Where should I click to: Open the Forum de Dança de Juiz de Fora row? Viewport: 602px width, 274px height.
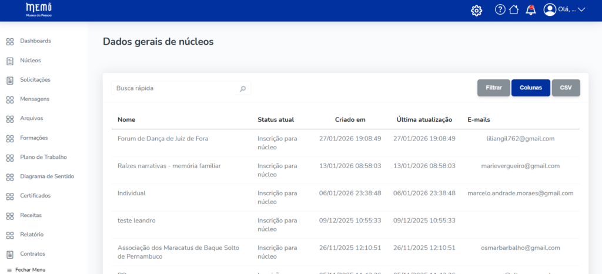click(x=163, y=139)
